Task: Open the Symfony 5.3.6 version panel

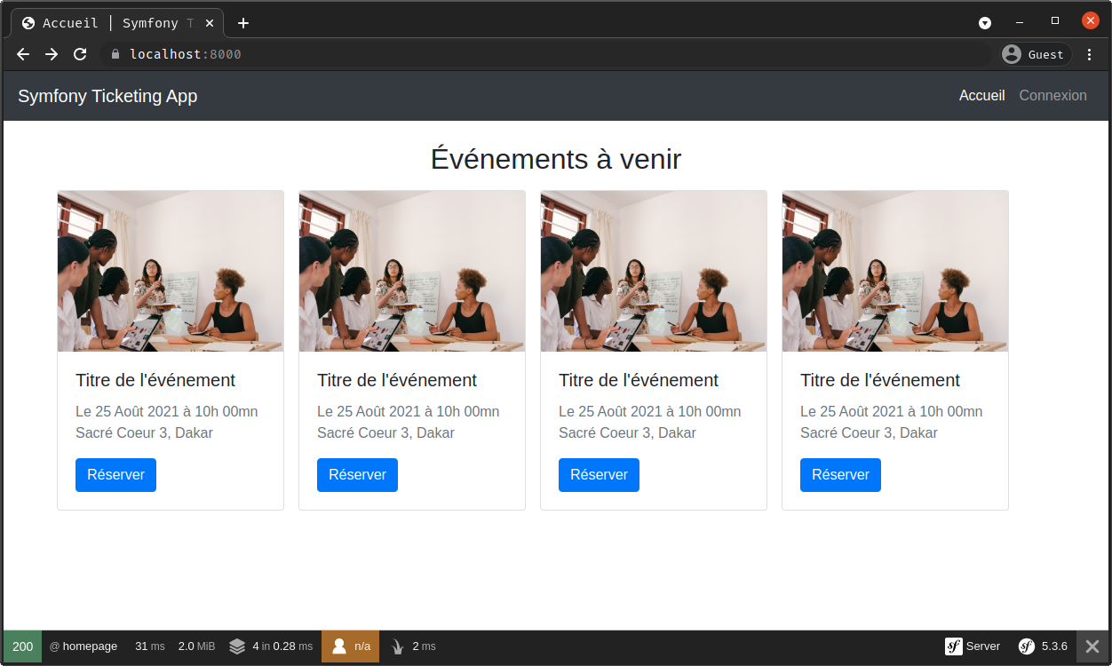Action: tap(1043, 646)
